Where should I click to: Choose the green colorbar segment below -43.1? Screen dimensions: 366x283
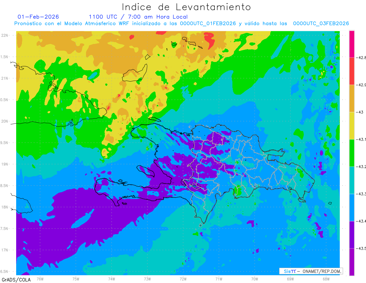tap(352, 153)
